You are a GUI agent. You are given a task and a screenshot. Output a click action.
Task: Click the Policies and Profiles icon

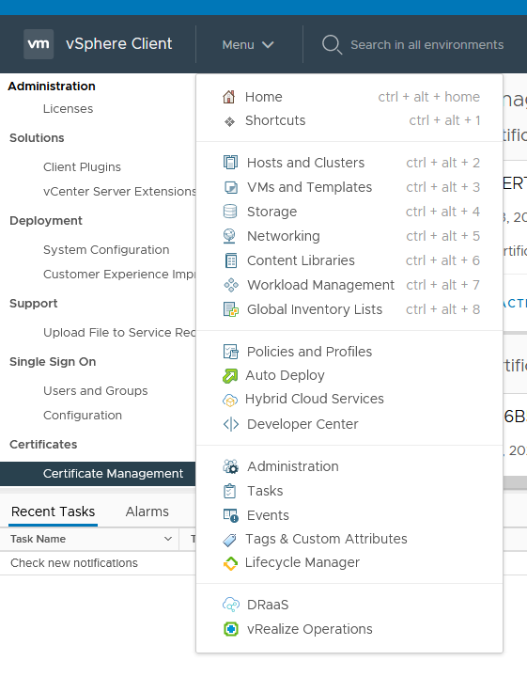pyautogui.click(x=231, y=352)
